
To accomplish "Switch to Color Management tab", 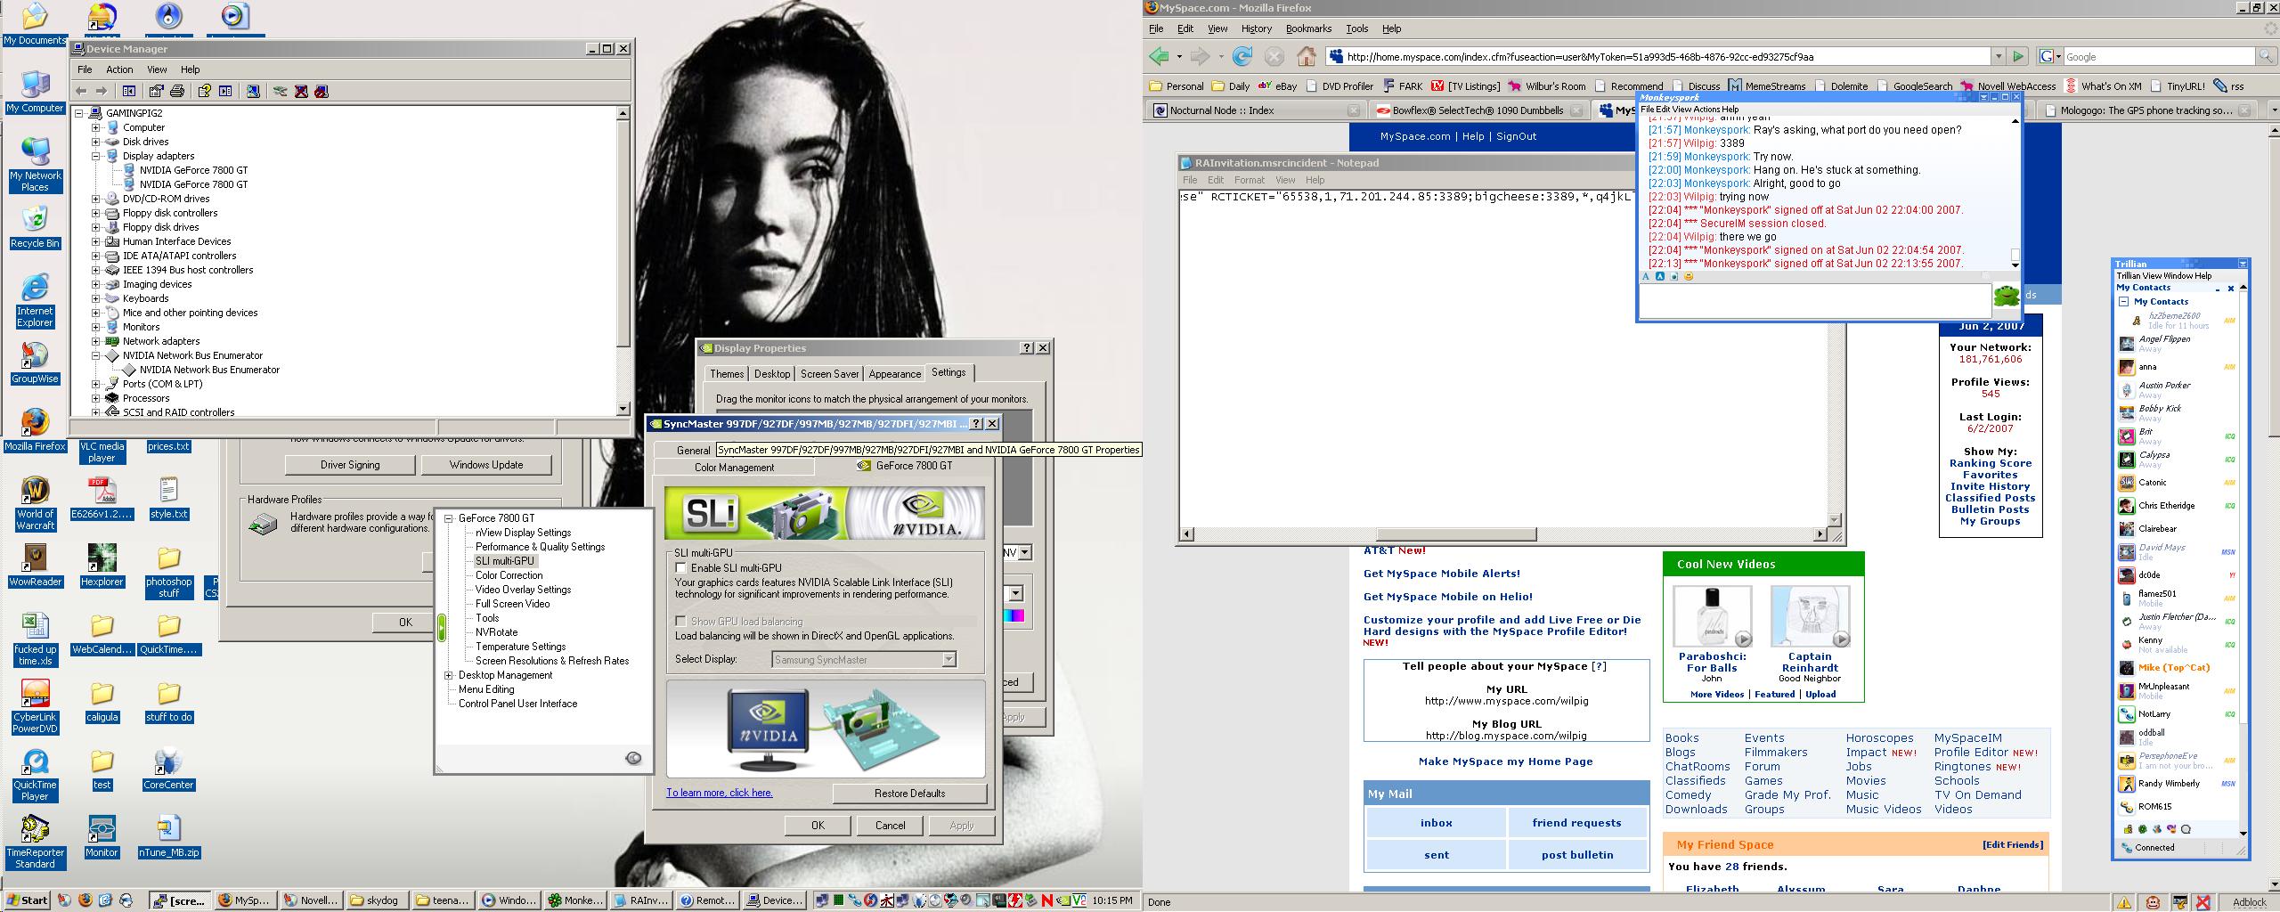I will 734,467.
